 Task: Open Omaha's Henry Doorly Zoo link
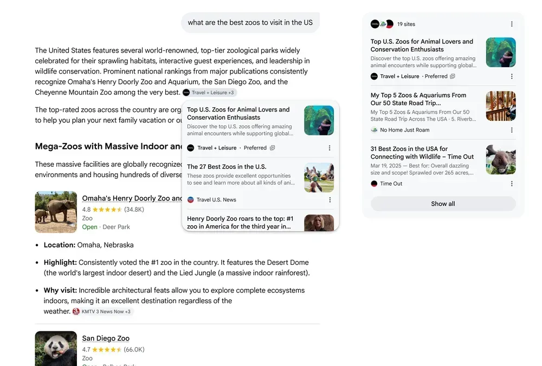[132, 198]
